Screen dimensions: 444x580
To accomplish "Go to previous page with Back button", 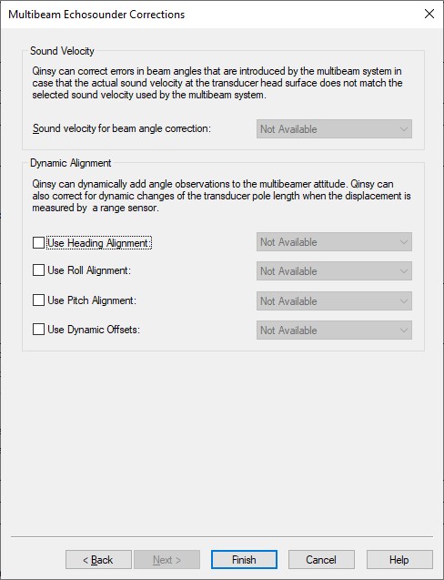I will coord(98,560).
